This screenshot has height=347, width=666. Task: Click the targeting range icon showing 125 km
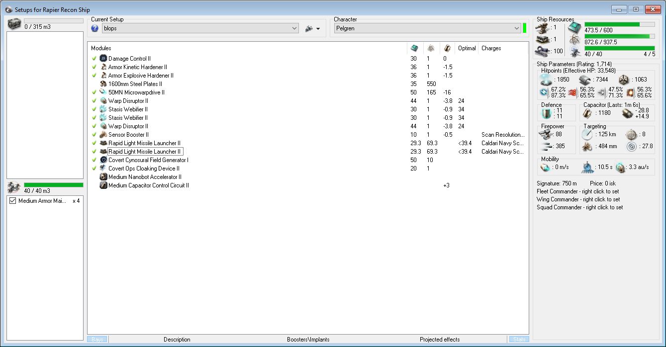(587, 135)
